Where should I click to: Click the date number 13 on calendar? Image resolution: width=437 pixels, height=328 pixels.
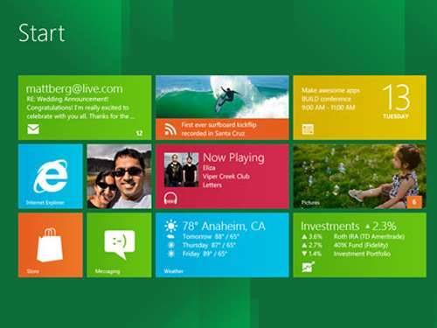[396, 97]
